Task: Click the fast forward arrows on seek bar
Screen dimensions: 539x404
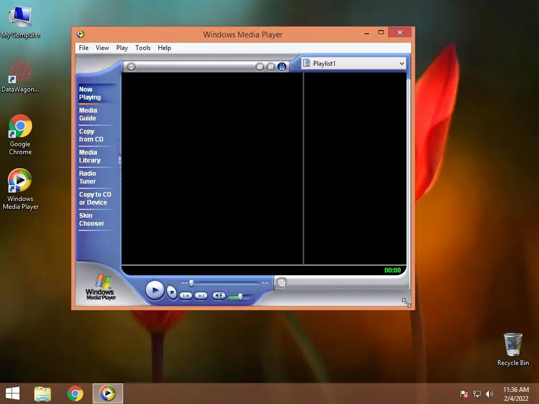Action: point(265,284)
